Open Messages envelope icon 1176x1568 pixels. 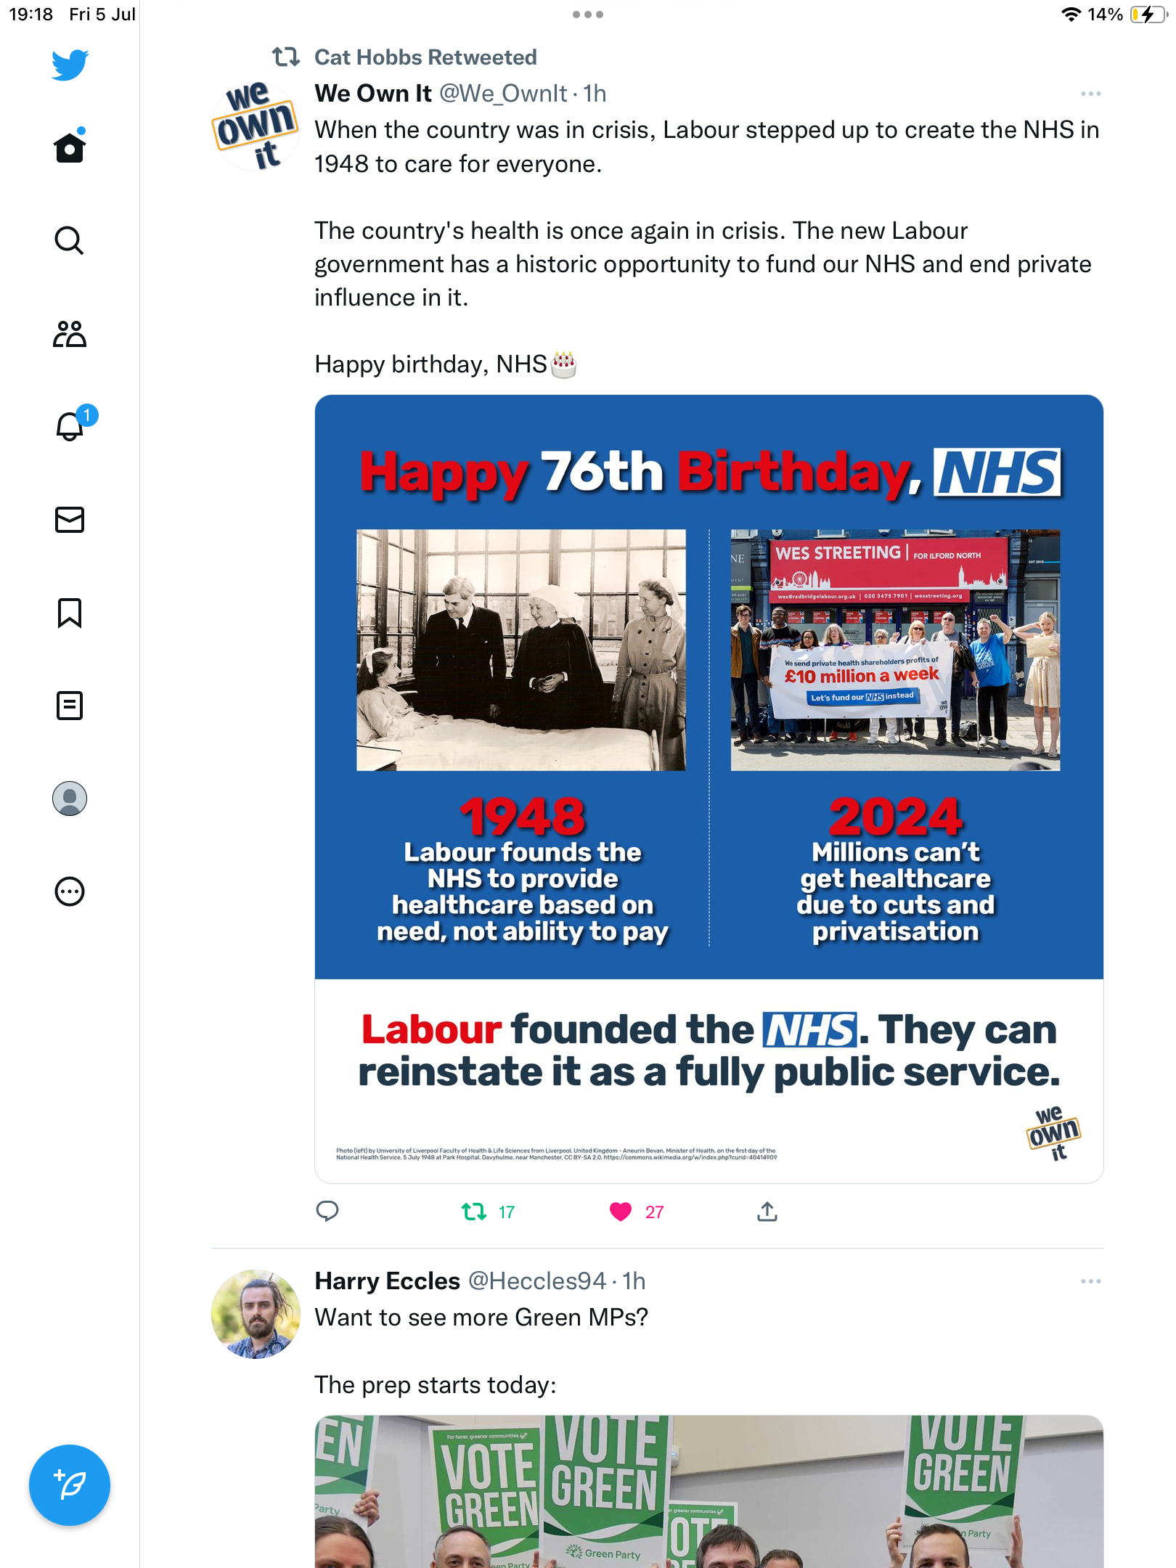click(70, 520)
